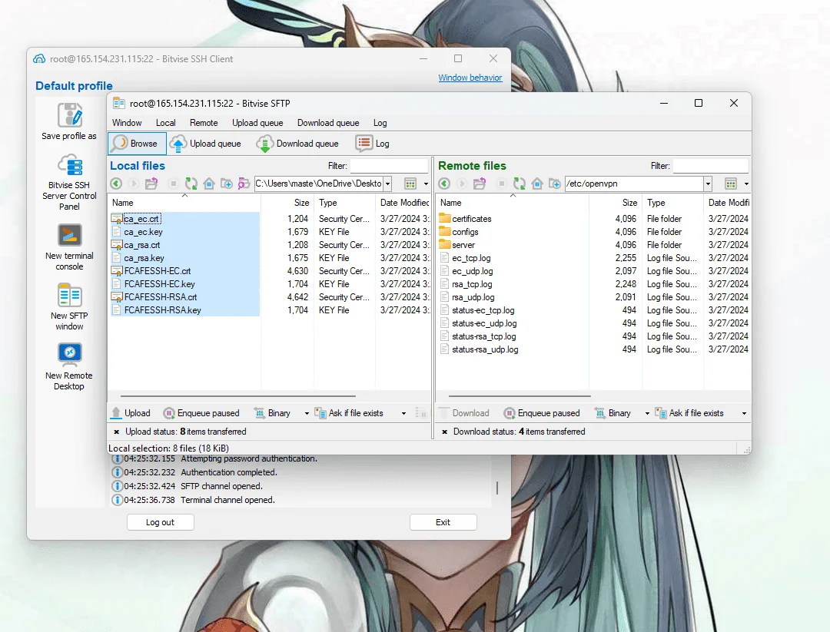Expand Local view options arrow

pyautogui.click(x=426, y=184)
